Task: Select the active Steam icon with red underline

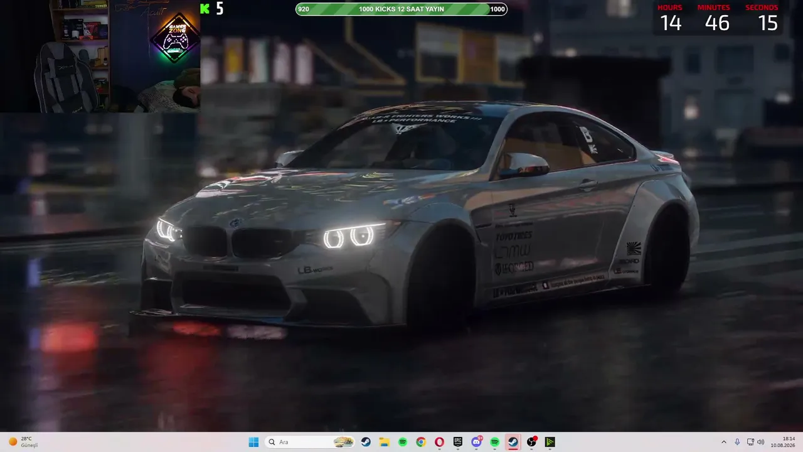Action: coord(513,442)
